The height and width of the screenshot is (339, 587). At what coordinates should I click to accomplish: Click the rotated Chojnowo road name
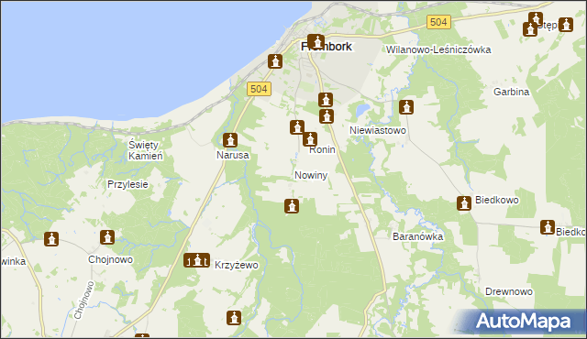pos(83,301)
